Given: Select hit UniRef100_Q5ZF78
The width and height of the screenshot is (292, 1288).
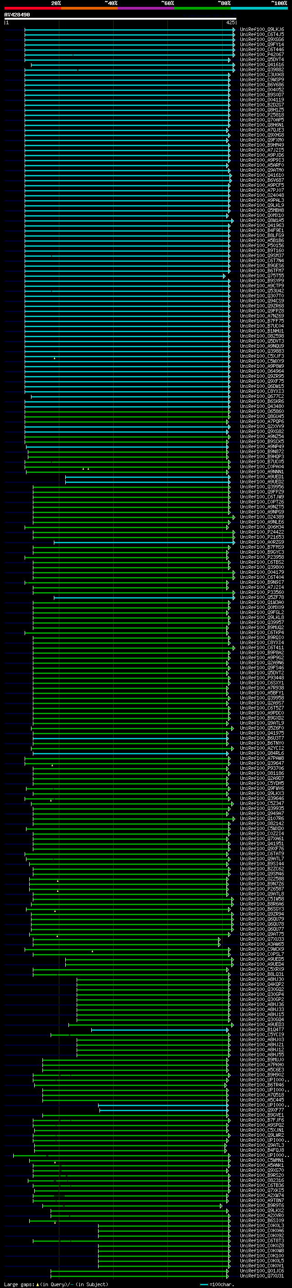Looking at the screenshot, I should pyautogui.click(x=262, y=598).
